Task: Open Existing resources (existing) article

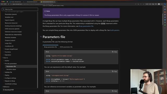Action: 13,26
